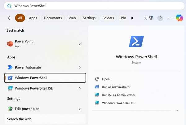Open Edit power plan setting
This screenshot has height=125, width=186.
pos(44,109)
